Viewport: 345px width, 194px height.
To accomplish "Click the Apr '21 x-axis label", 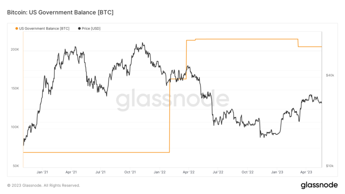I will 71,172.
